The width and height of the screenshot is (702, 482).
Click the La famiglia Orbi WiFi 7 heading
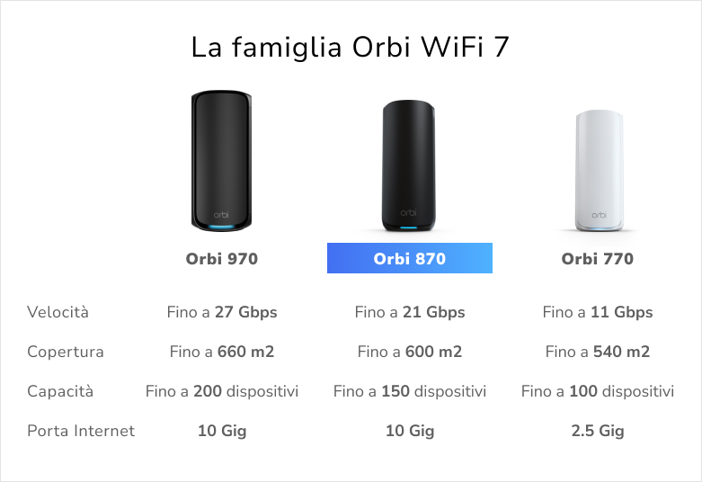(x=351, y=47)
